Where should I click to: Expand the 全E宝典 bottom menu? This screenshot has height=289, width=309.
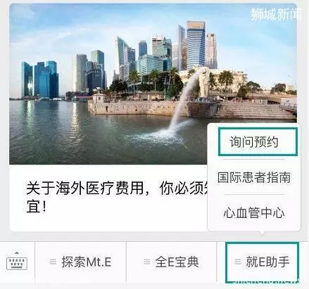(x=171, y=262)
